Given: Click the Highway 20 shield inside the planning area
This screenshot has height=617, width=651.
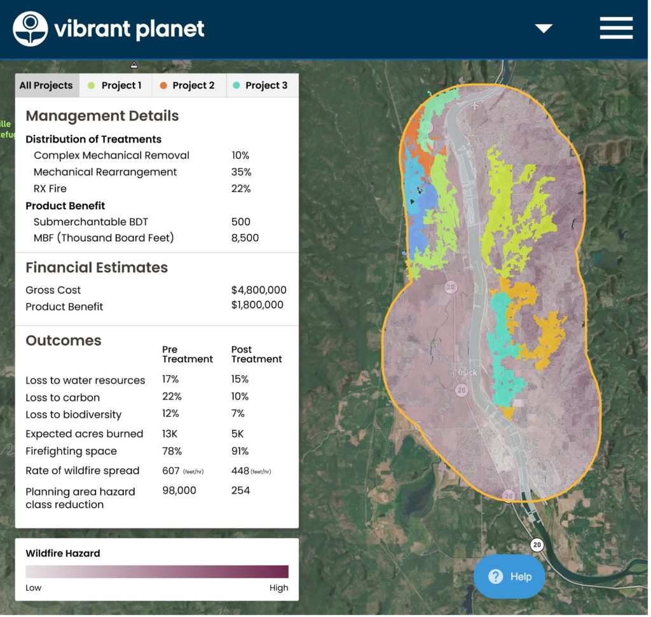Looking at the screenshot, I should coord(451,288).
